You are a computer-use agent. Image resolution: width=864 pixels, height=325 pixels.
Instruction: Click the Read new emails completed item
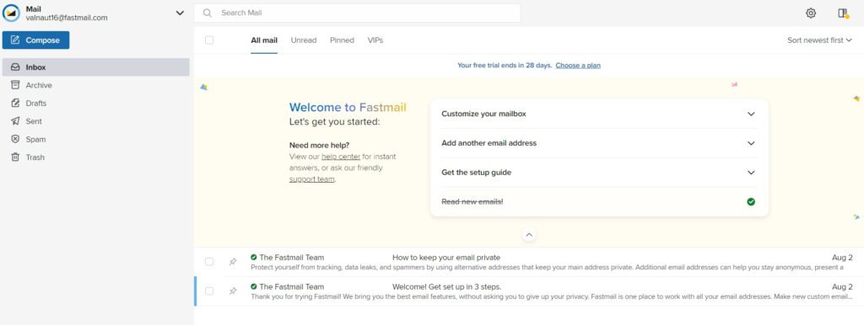[599, 202]
